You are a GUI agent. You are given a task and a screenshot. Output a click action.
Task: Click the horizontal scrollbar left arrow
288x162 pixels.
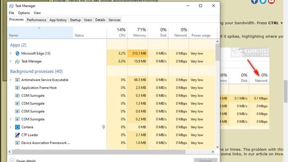pyautogui.click(x=9, y=152)
